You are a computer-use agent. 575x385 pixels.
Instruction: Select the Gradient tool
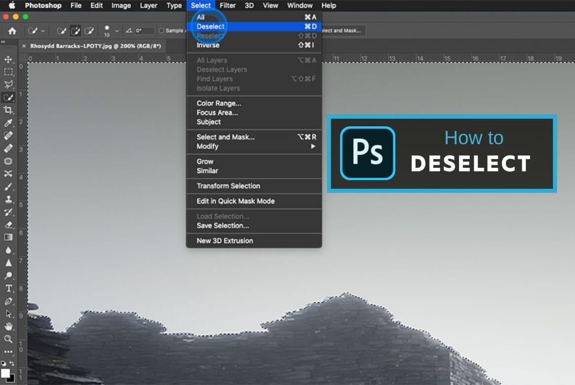tap(8, 237)
